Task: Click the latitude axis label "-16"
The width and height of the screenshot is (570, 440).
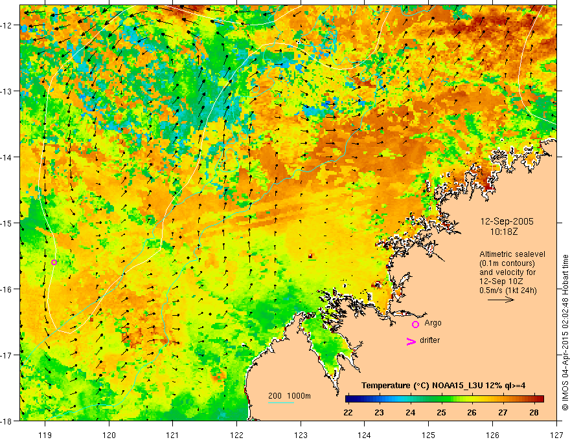Action: pos(7,289)
